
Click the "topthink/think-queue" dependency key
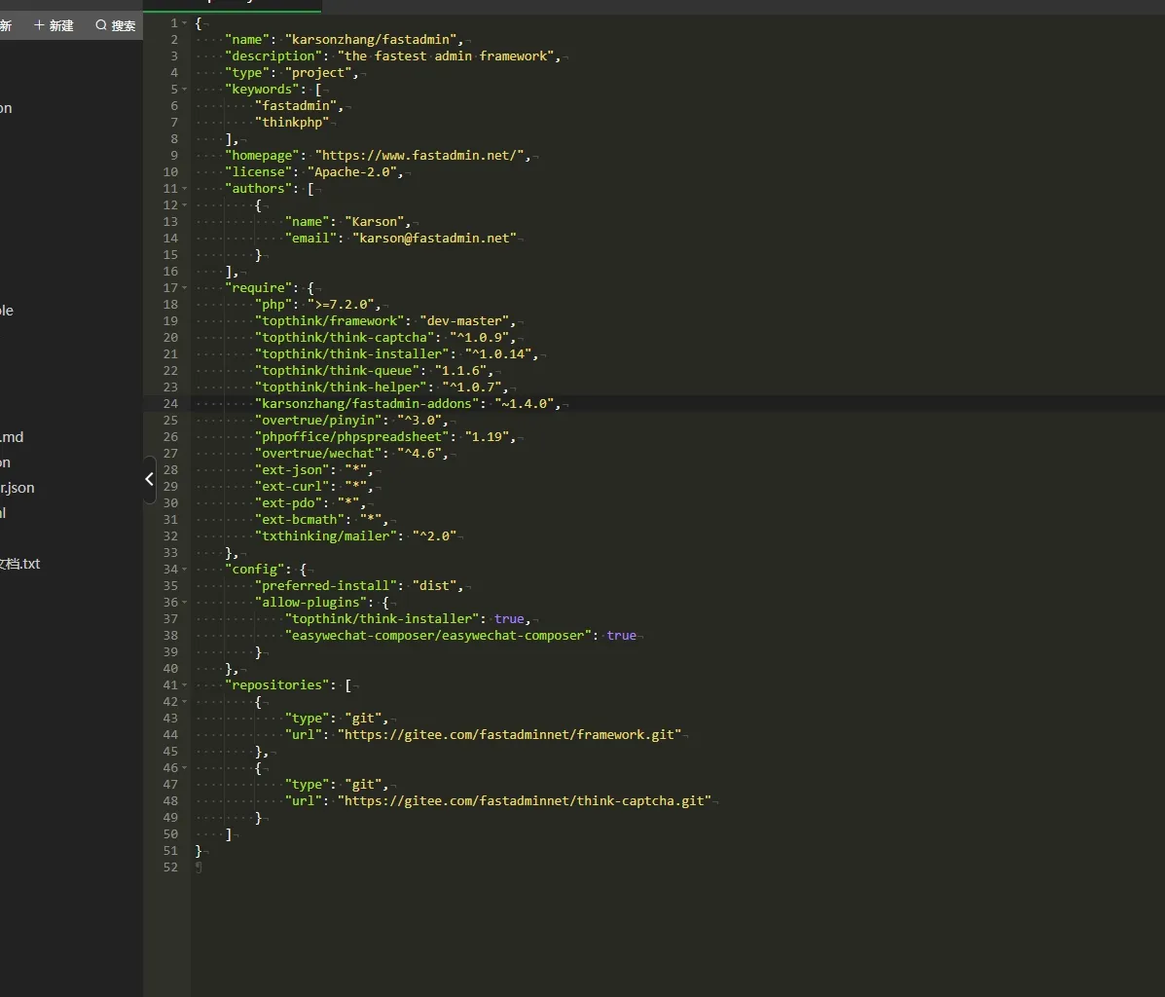pyautogui.click(x=337, y=370)
